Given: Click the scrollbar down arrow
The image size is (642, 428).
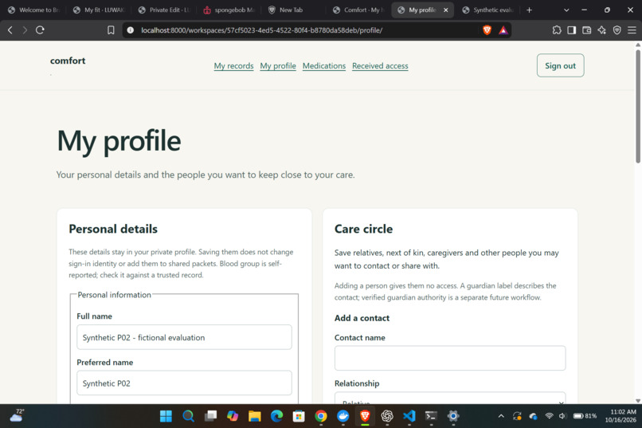Looking at the screenshot, I should pos(638,401).
